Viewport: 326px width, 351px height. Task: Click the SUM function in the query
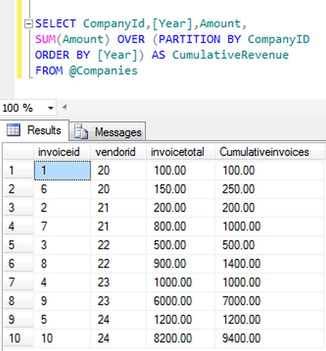(46, 39)
